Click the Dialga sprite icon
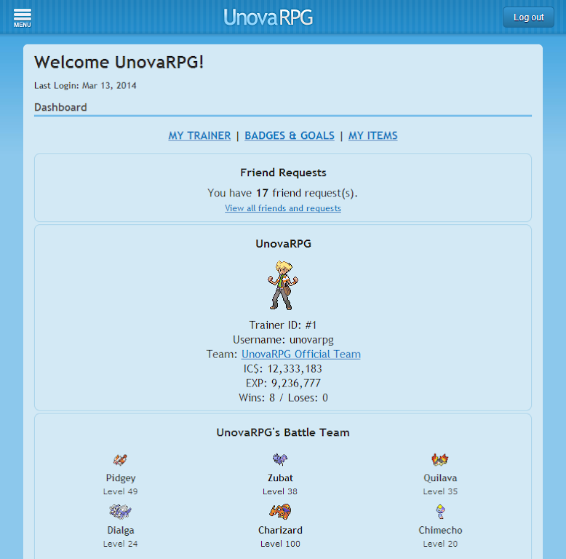Image resolution: width=566 pixels, height=559 pixels. [x=120, y=512]
